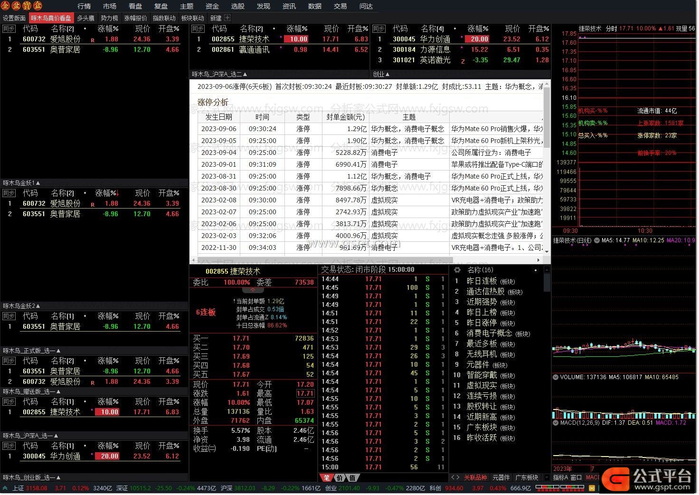Select the 关联品种 tab
Image resolution: width=699 pixels, height=495 pixels.
click(x=475, y=477)
